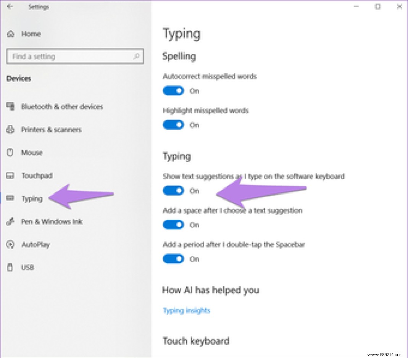This screenshot has width=408, height=358.
Task: Select the USB settings icon
Action: [x=10, y=267]
